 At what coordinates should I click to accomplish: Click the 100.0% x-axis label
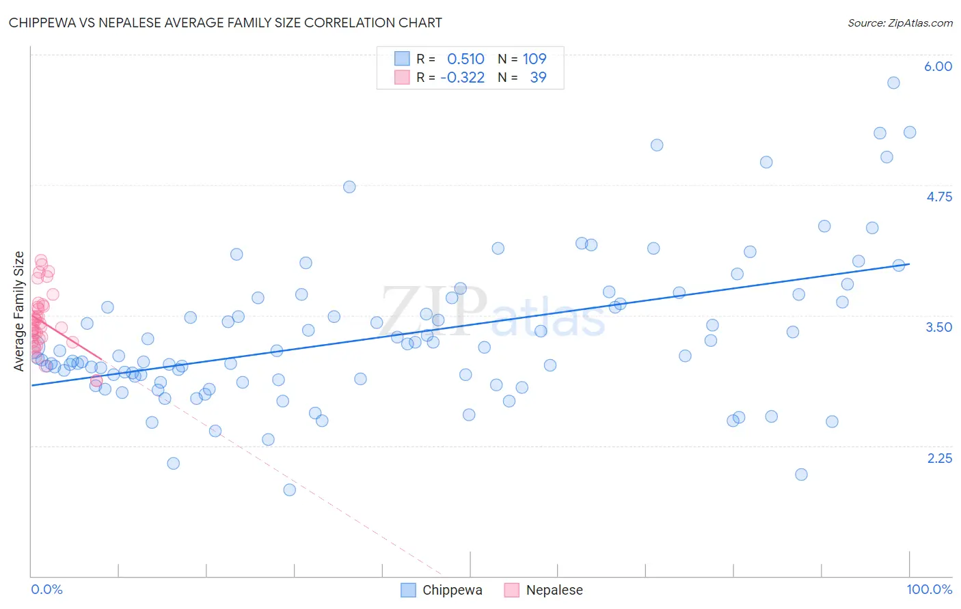(930, 589)
